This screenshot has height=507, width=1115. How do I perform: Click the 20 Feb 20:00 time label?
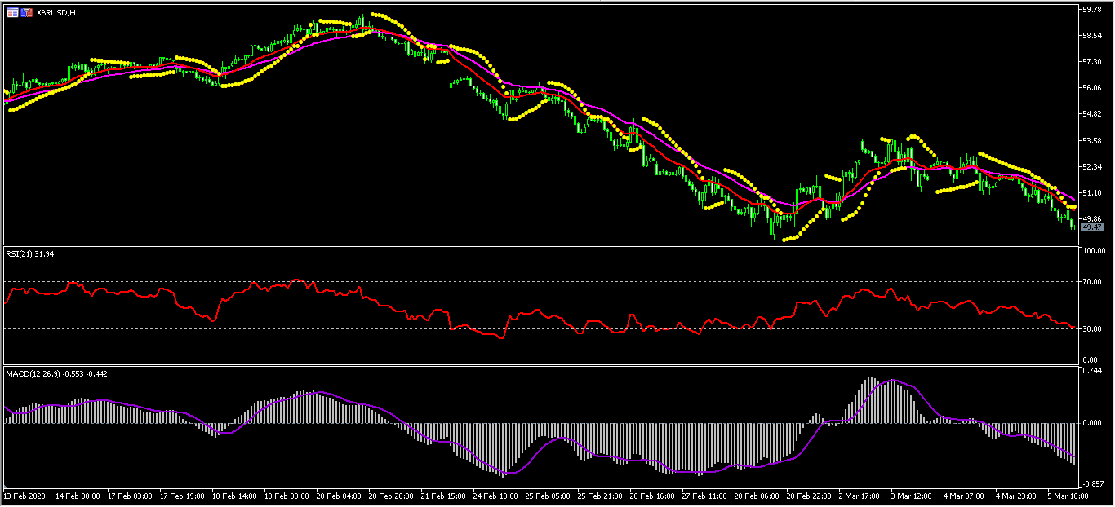pos(391,496)
